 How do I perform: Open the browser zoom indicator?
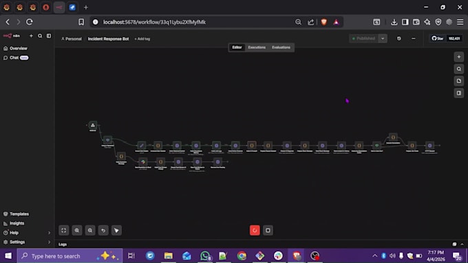[298, 22]
